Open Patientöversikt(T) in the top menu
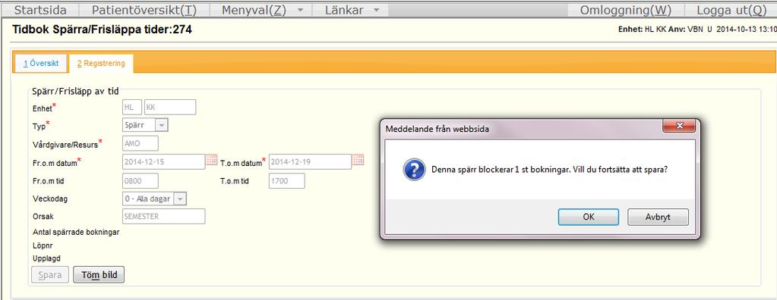The height and width of the screenshot is (300, 777). (144, 10)
